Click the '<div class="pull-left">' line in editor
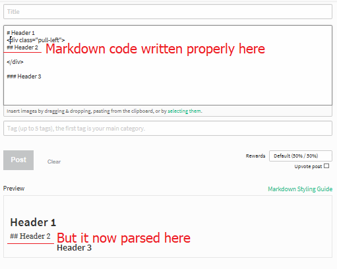The height and width of the screenshot is (269, 337). [36, 40]
